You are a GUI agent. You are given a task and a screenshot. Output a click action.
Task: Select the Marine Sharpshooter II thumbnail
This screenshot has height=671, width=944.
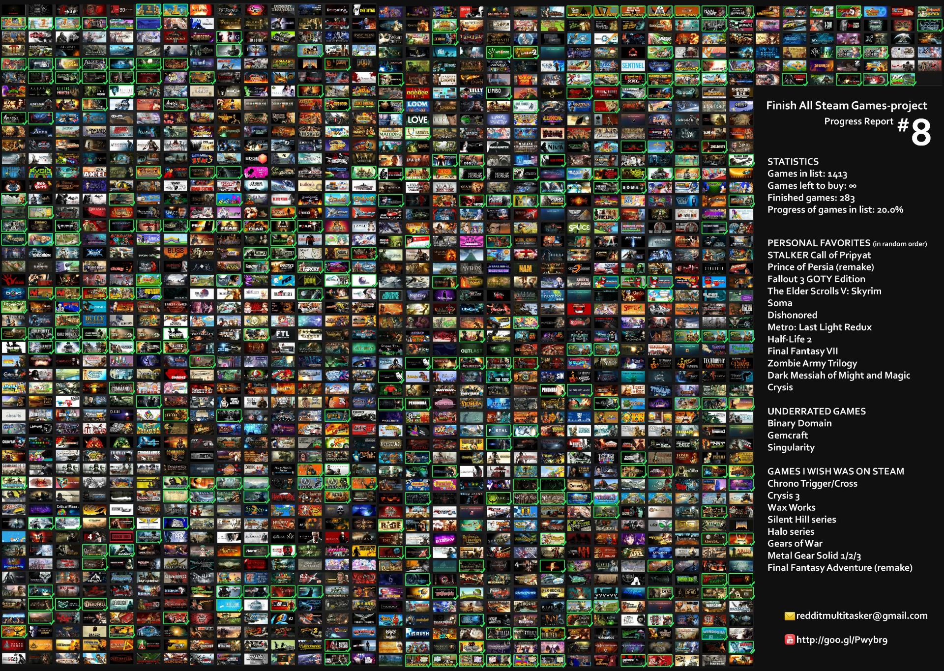pos(525,146)
